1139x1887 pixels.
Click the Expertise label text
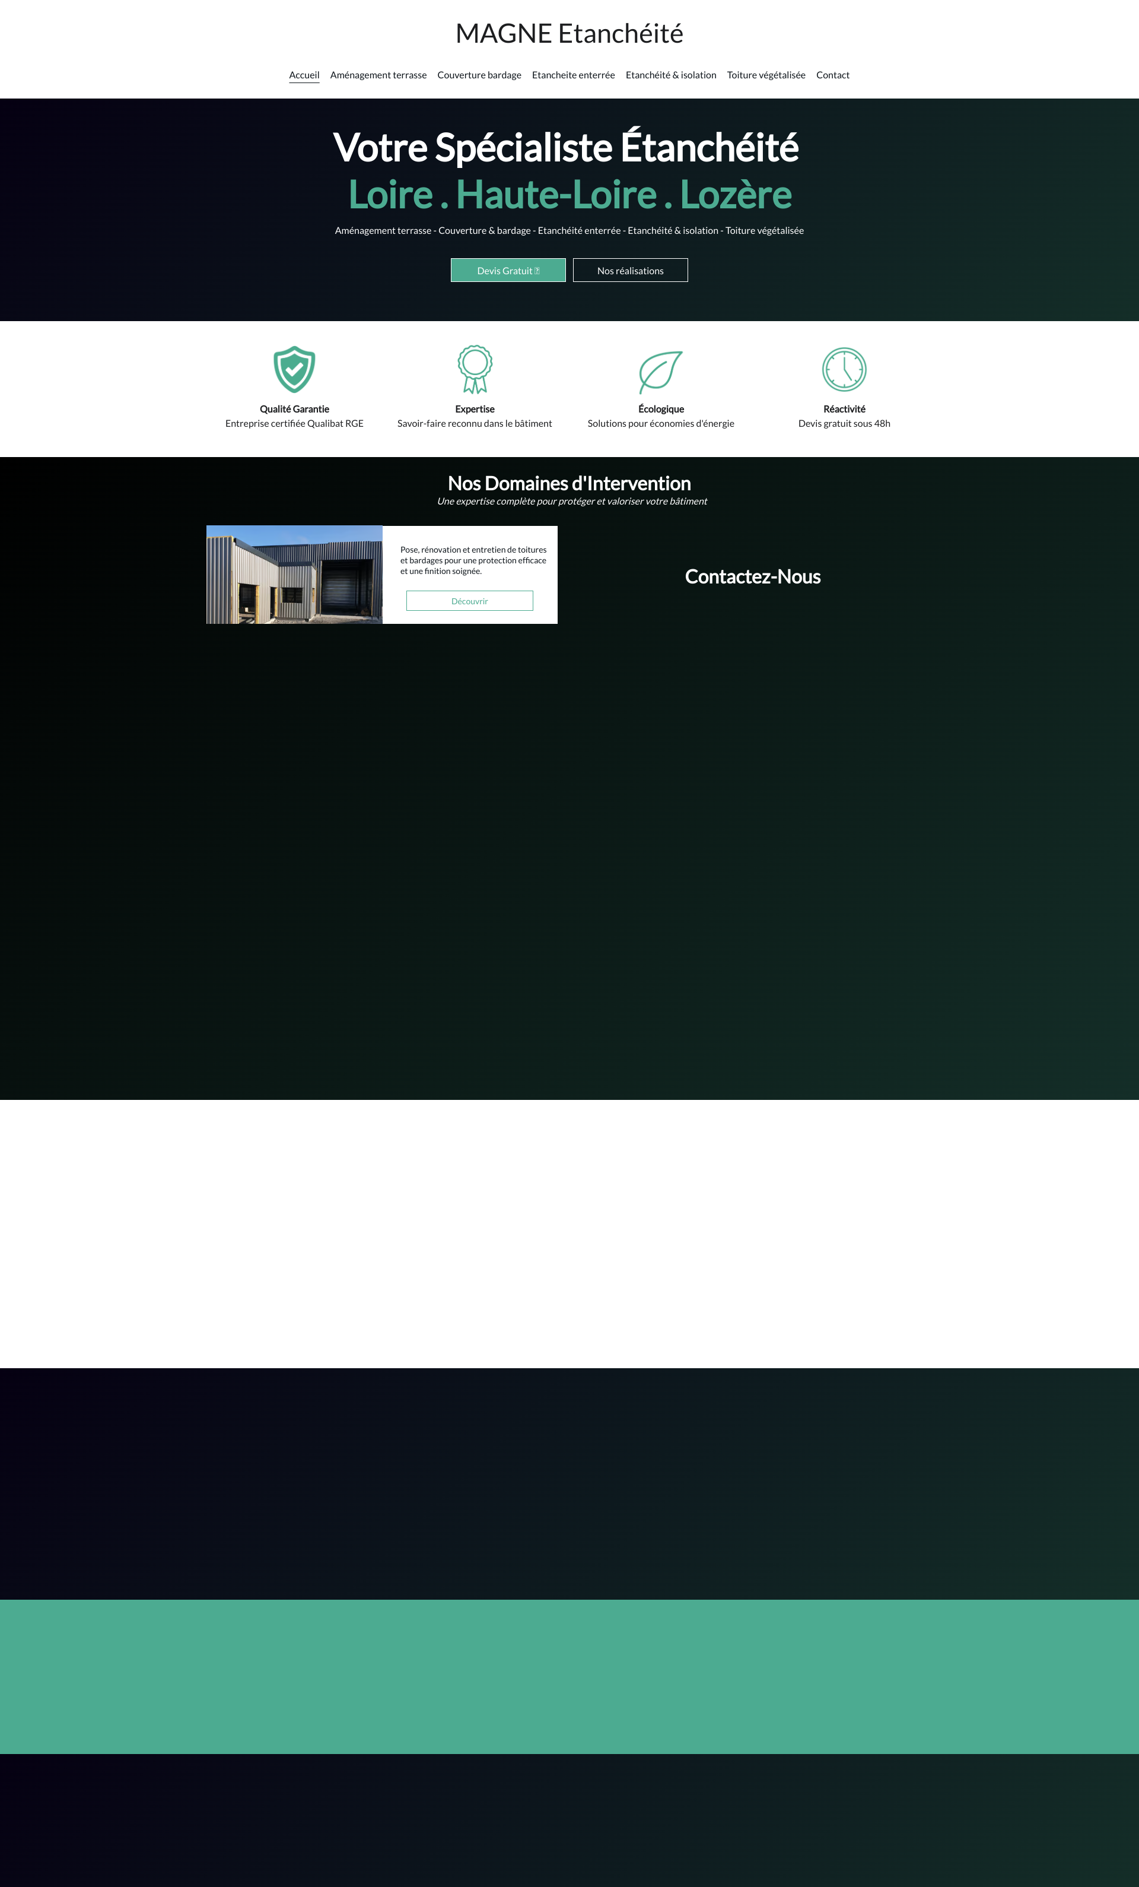475,409
